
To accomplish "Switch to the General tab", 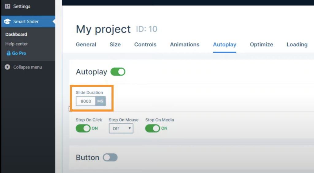I will tap(86, 45).
